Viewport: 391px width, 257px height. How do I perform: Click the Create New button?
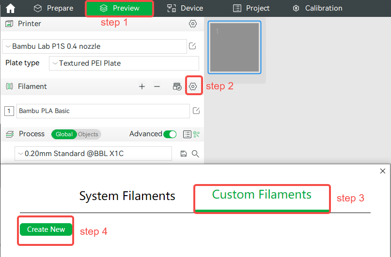(x=46, y=229)
